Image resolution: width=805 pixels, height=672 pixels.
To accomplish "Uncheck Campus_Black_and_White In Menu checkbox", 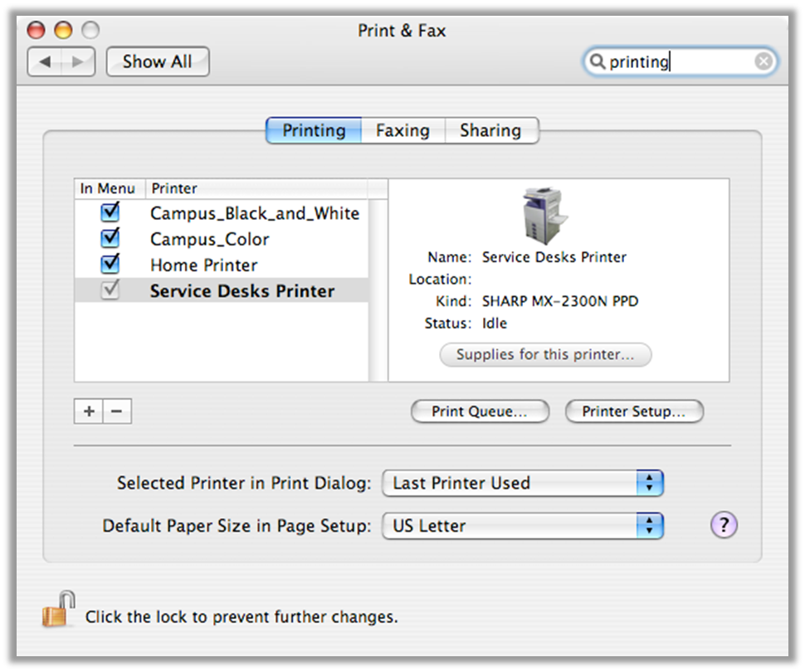I will click(110, 212).
